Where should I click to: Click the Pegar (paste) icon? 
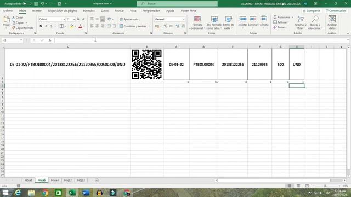(x=6, y=20)
